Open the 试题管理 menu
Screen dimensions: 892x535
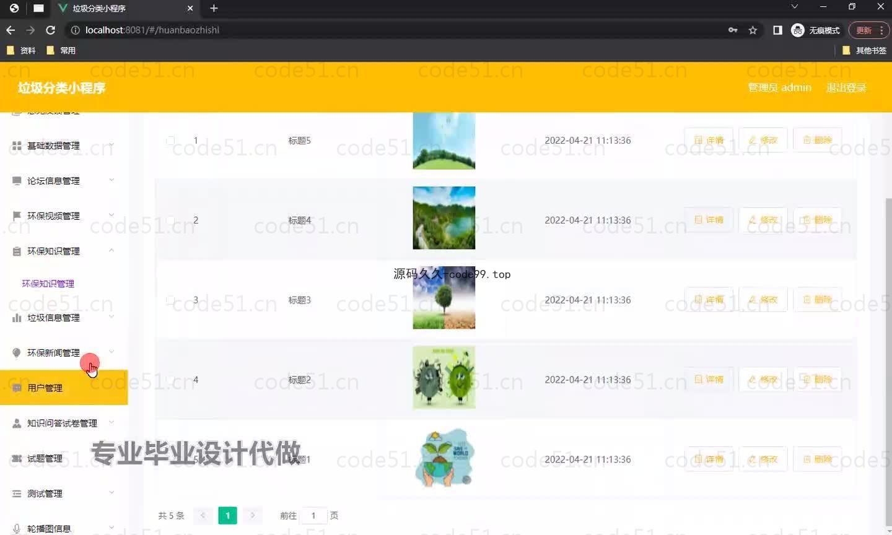click(64, 458)
